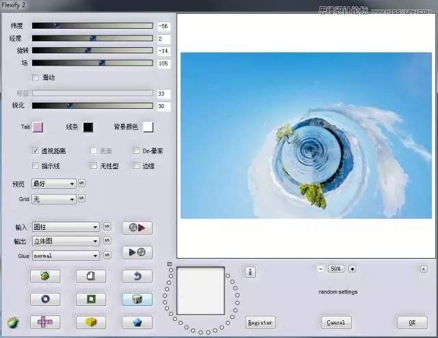This screenshot has width=438, height=338.
Task: Open the Grid dropdown
Action: click(54, 199)
